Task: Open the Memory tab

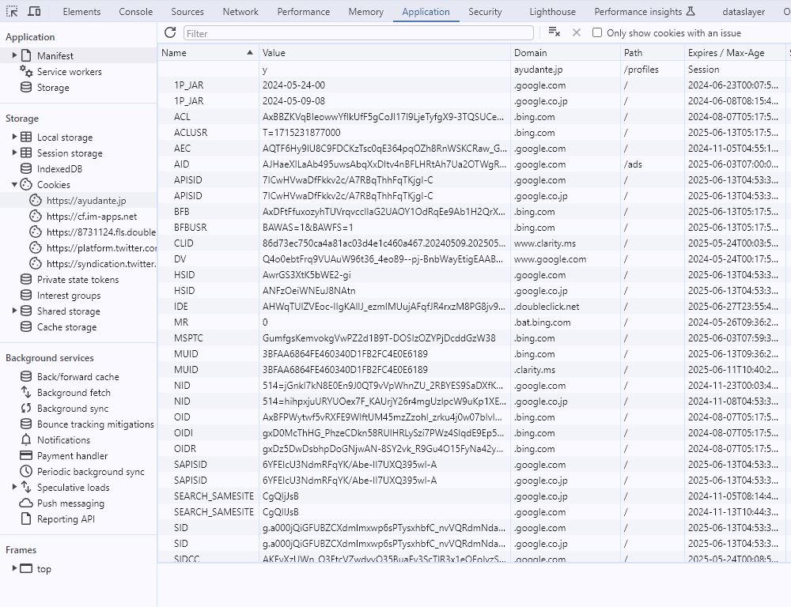Action: (x=365, y=12)
